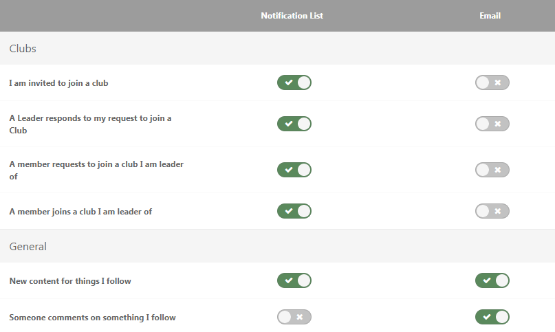Enable email for club invitations
555x332 pixels.
492,82
